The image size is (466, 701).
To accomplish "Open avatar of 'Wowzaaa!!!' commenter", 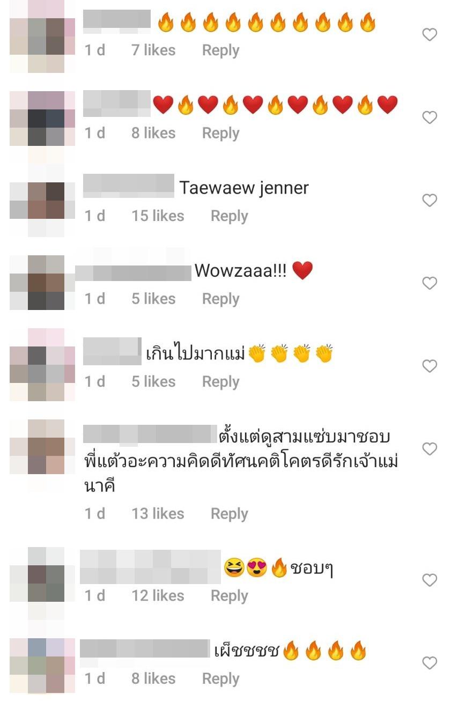I will coord(42,283).
